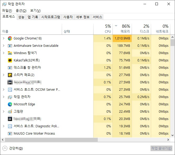Sort by the 네트워크 column header
The height and width of the screenshot is (155, 175).
[x=161, y=29]
